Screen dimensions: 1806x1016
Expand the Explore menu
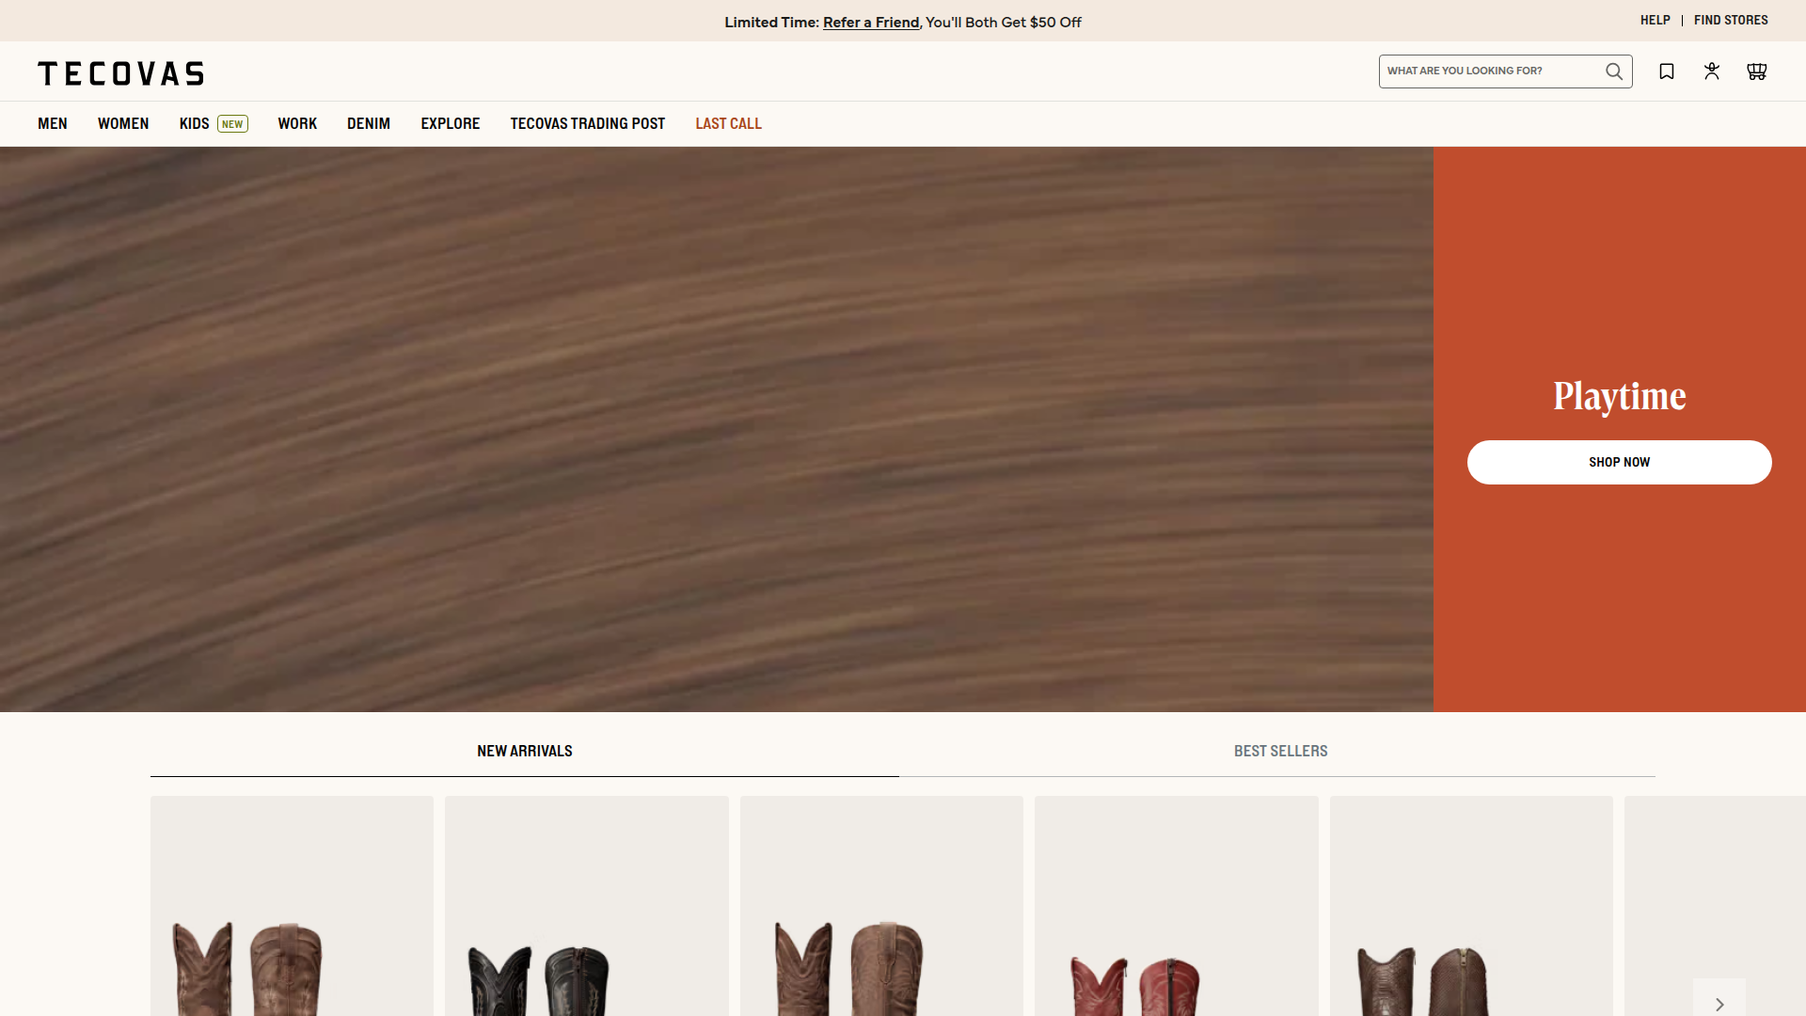click(451, 124)
